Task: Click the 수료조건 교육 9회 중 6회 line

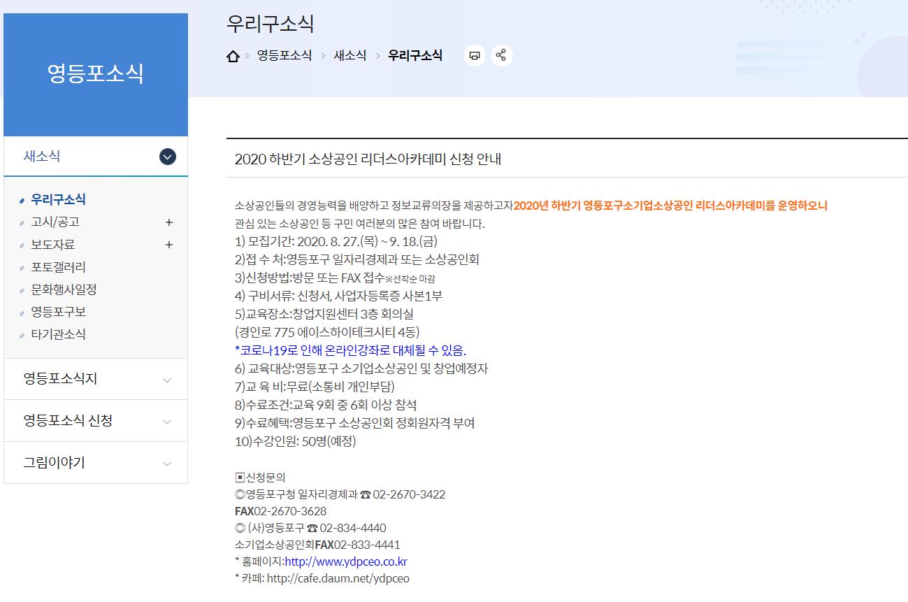Action: click(x=326, y=405)
